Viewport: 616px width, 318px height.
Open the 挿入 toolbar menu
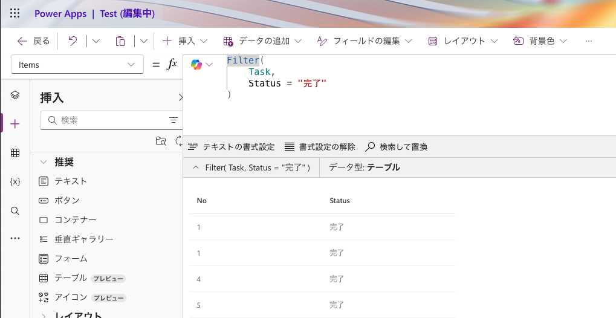click(184, 41)
